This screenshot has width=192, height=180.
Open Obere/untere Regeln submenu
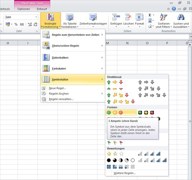[x=73, y=46]
